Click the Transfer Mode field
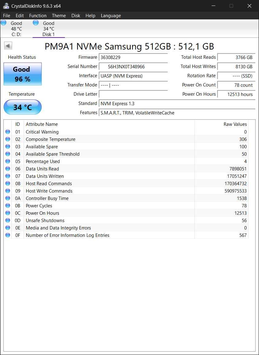This screenshot has width=259, height=355. 133,85
